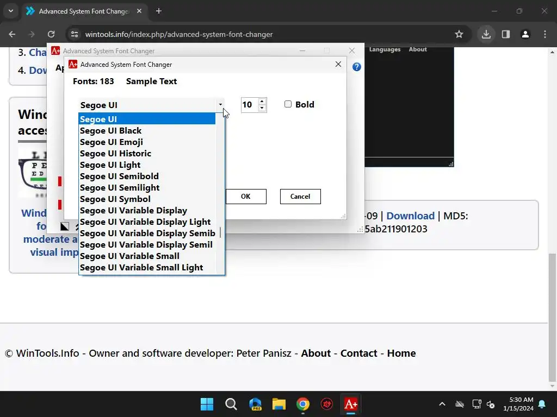Open a new browser tab
This screenshot has width=557, height=417.
point(159,11)
